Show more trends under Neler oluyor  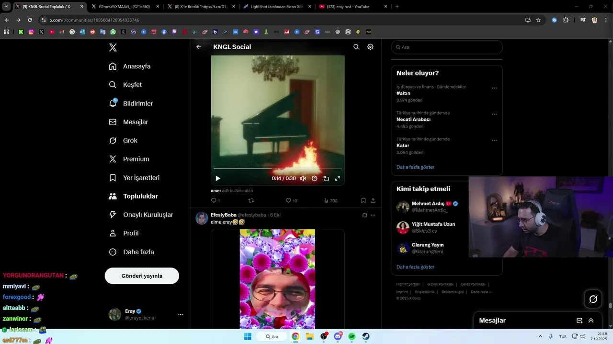416,167
